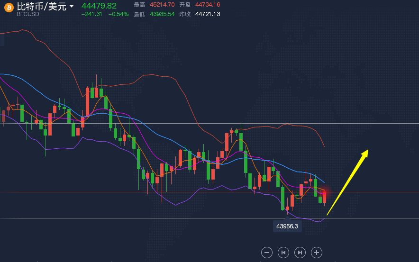Zoom out chart with minus button
The width and height of the screenshot is (419, 262).
click(x=267, y=253)
